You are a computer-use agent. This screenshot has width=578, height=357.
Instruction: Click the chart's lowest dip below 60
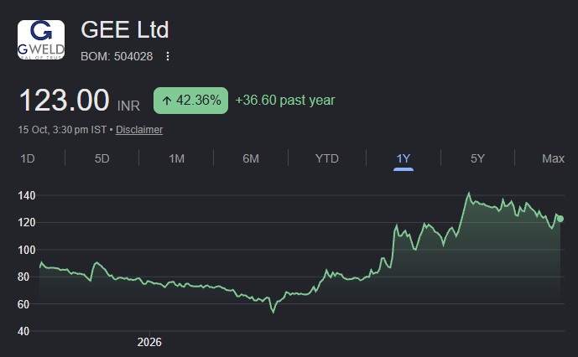tap(273, 313)
